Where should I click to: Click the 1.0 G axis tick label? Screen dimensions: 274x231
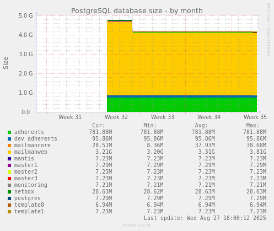pyautogui.click(x=26, y=93)
